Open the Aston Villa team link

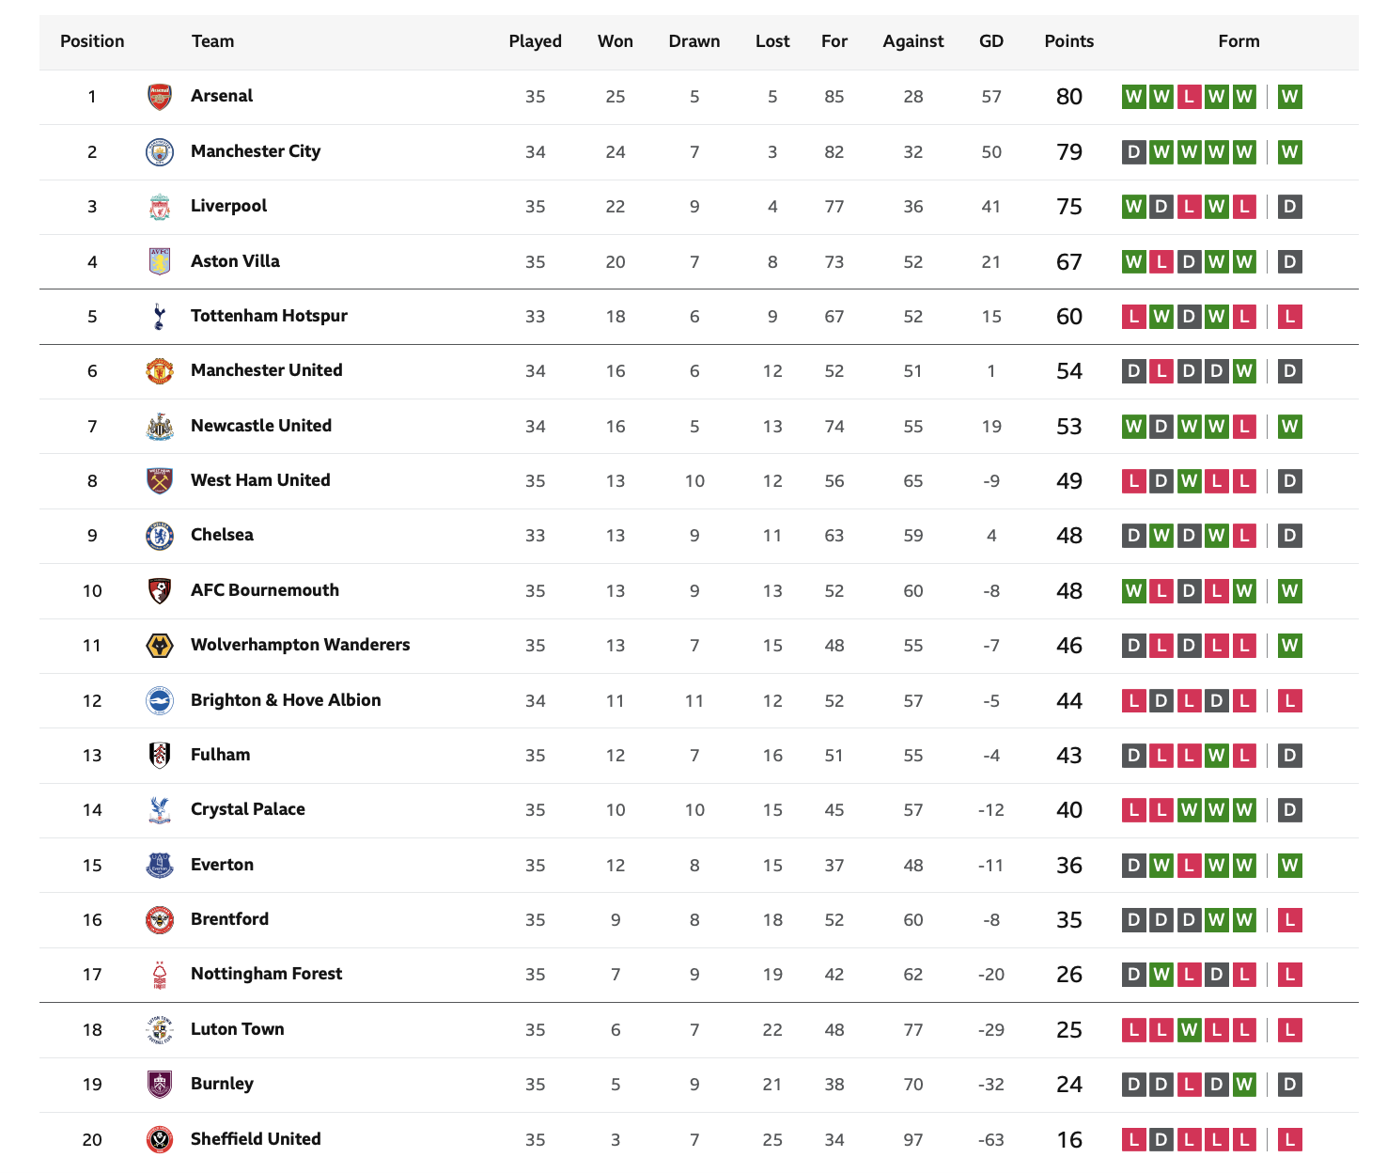(235, 261)
